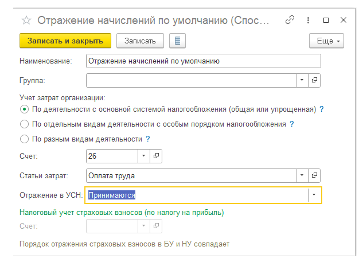360x261 pixels.
Task: Expand the Счет 26 dropdown
Action: (144, 156)
